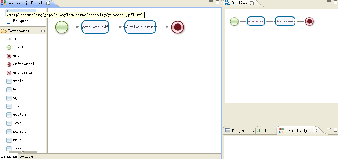Screen dimensions: 338x159
Task: Maximize the Outline panel
Action: click(335, 2)
